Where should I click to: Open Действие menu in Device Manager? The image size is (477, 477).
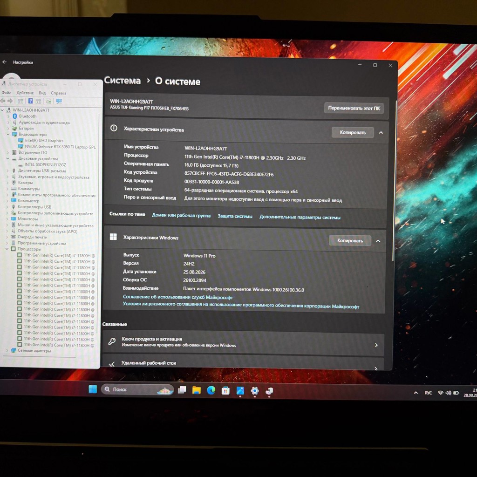coord(25,93)
